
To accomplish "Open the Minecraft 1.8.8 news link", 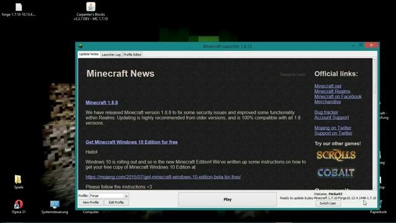I will [x=101, y=102].
